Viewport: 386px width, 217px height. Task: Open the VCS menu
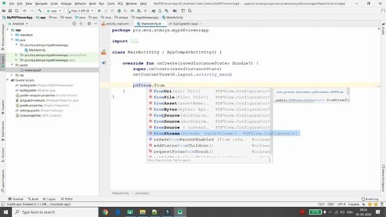click(x=120, y=4)
